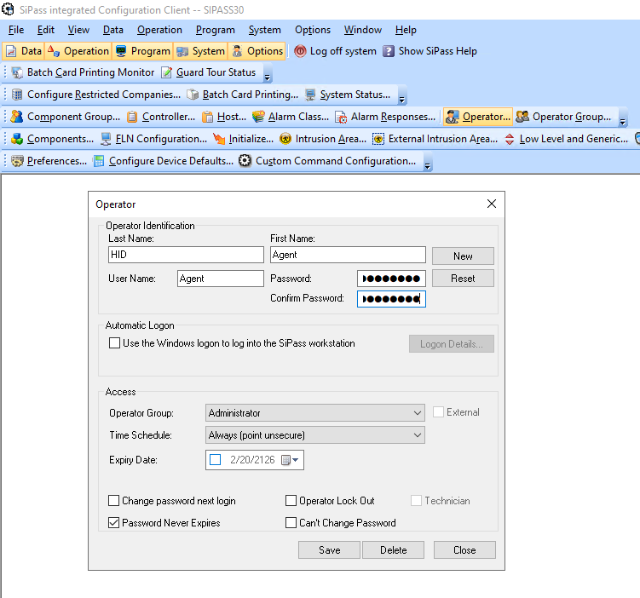Viewport: 640px width, 598px height.
Task: Save the operator settings
Action: pos(329,550)
